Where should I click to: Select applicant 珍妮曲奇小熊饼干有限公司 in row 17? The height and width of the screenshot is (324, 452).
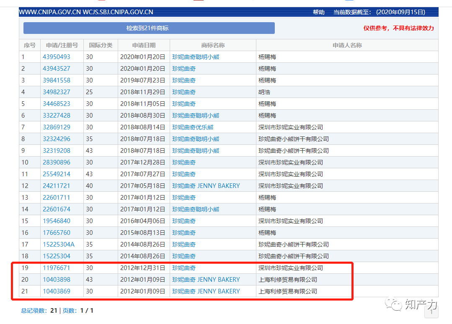coord(294,244)
